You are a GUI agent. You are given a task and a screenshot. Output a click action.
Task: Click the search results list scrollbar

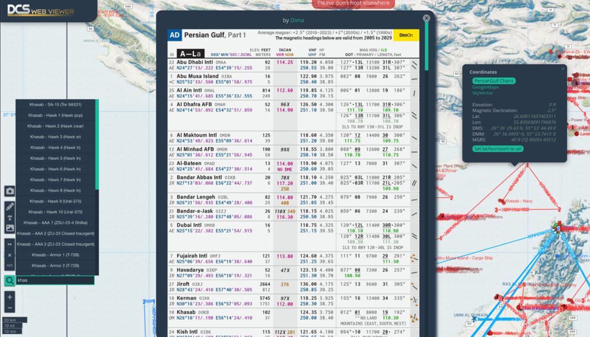[97, 145]
